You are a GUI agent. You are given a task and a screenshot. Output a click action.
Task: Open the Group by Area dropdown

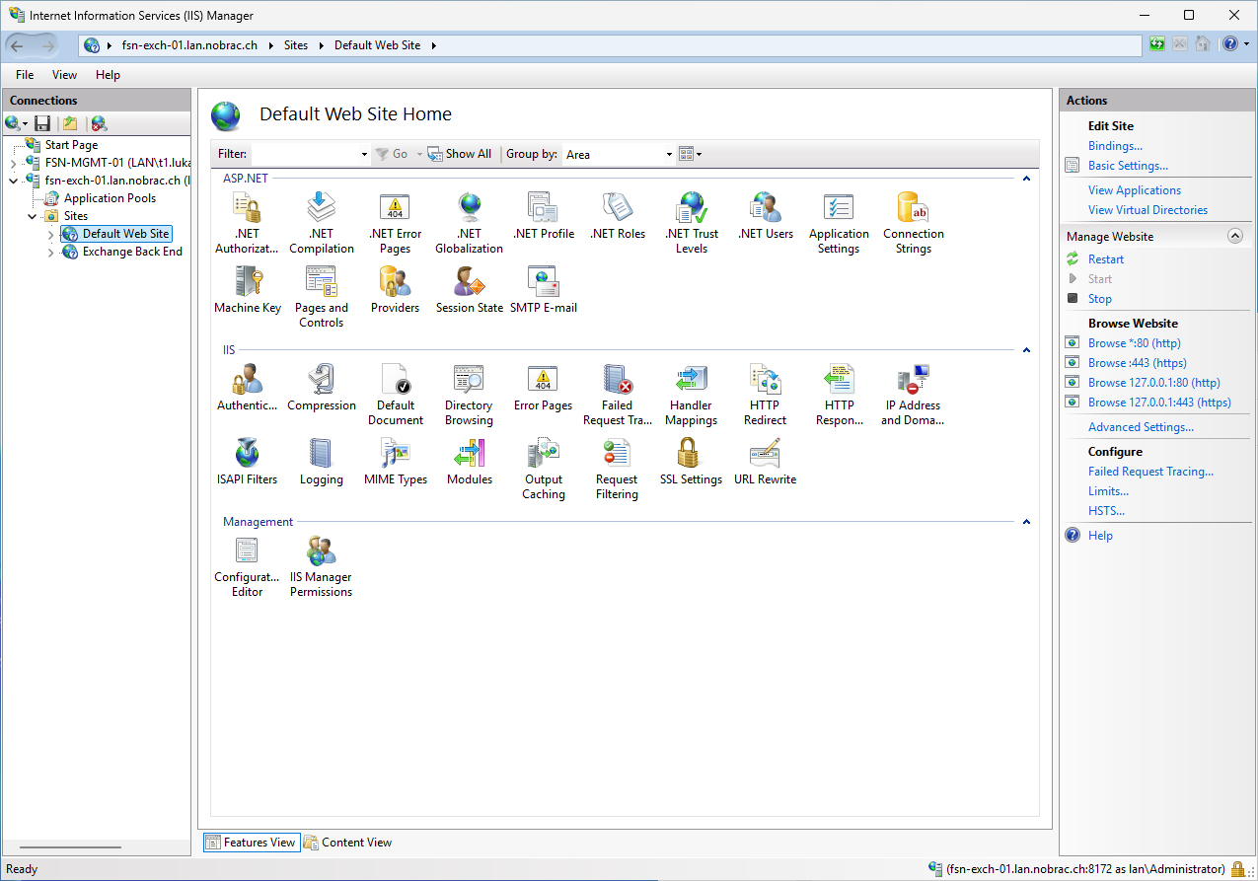(669, 155)
